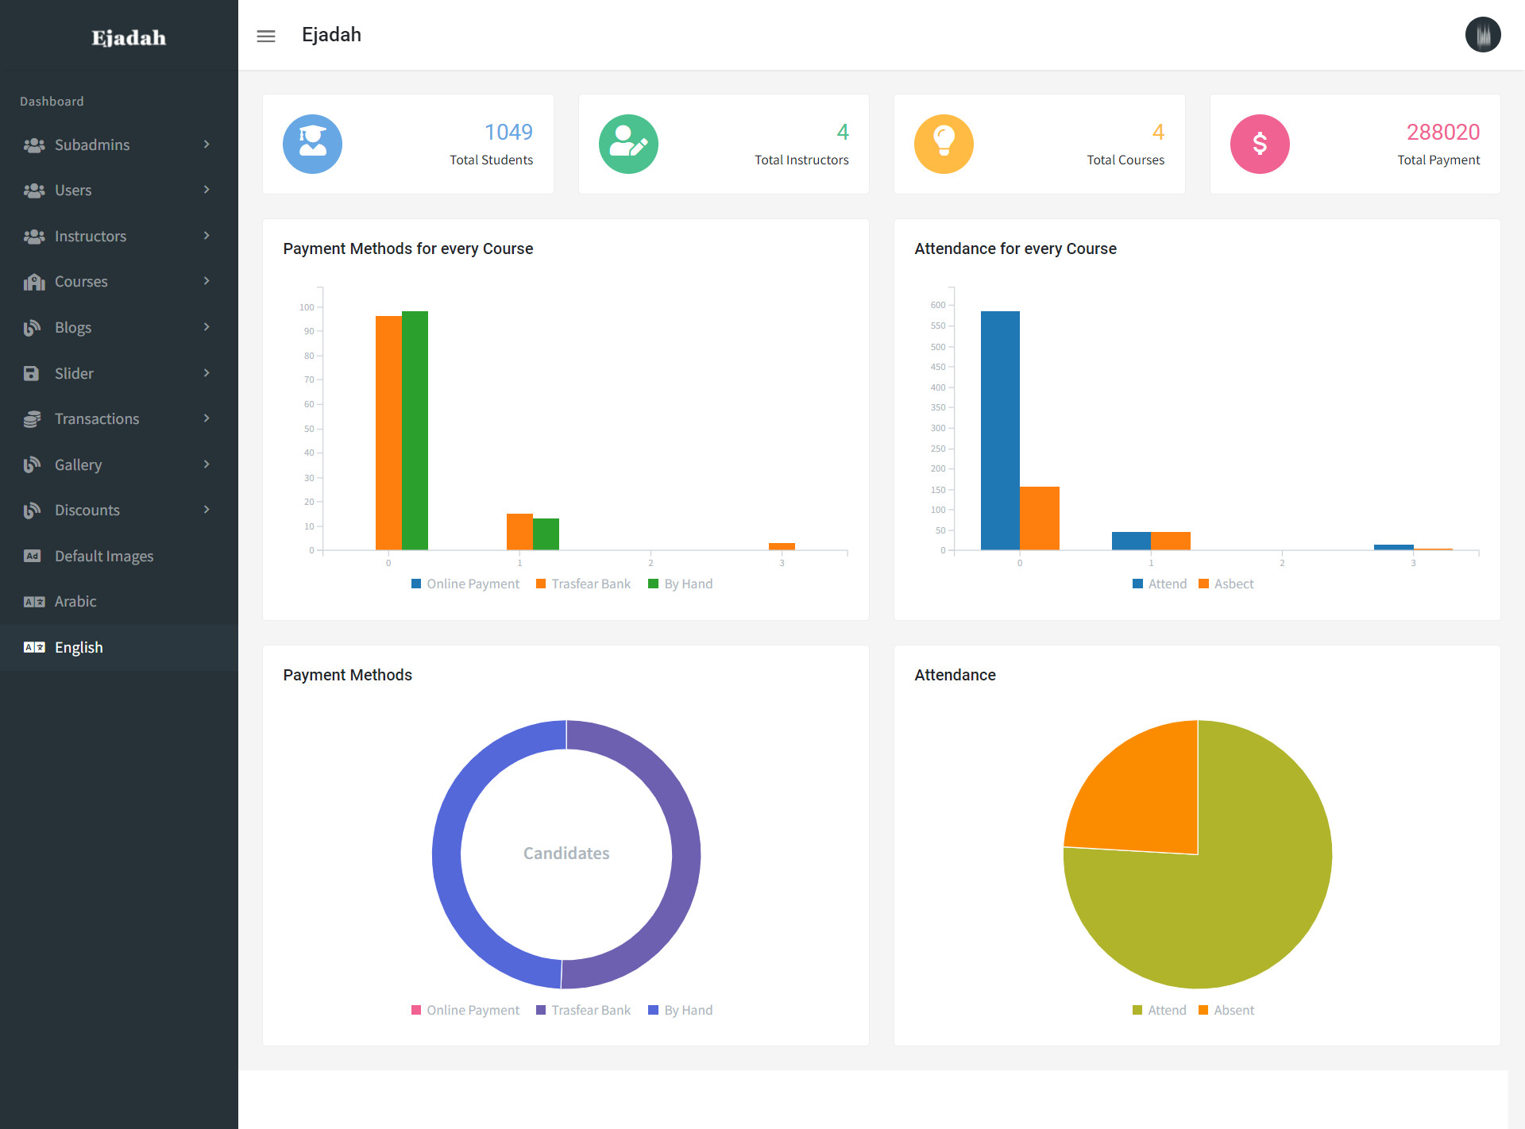Expand the Subadmins menu chevron
This screenshot has height=1129, width=1525.
coord(207,144)
